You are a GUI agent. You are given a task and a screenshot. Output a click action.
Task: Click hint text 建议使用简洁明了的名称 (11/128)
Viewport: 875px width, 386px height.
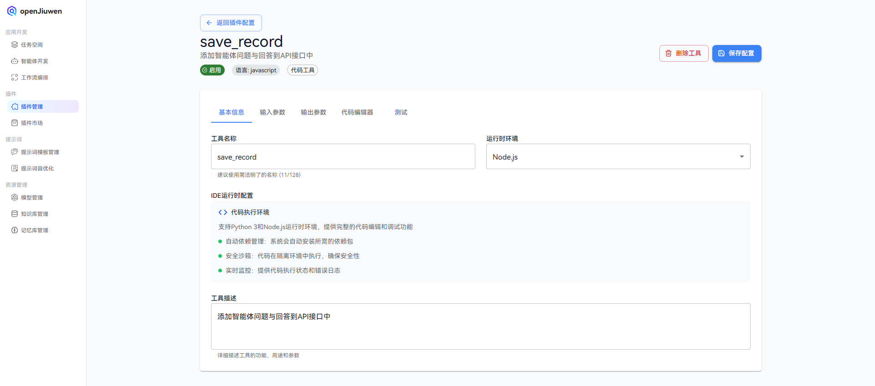pyautogui.click(x=259, y=175)
